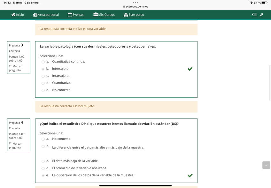This screenshot has width=271, height=188.
Task: Open the course index list icon
Action: coord(254,14)
